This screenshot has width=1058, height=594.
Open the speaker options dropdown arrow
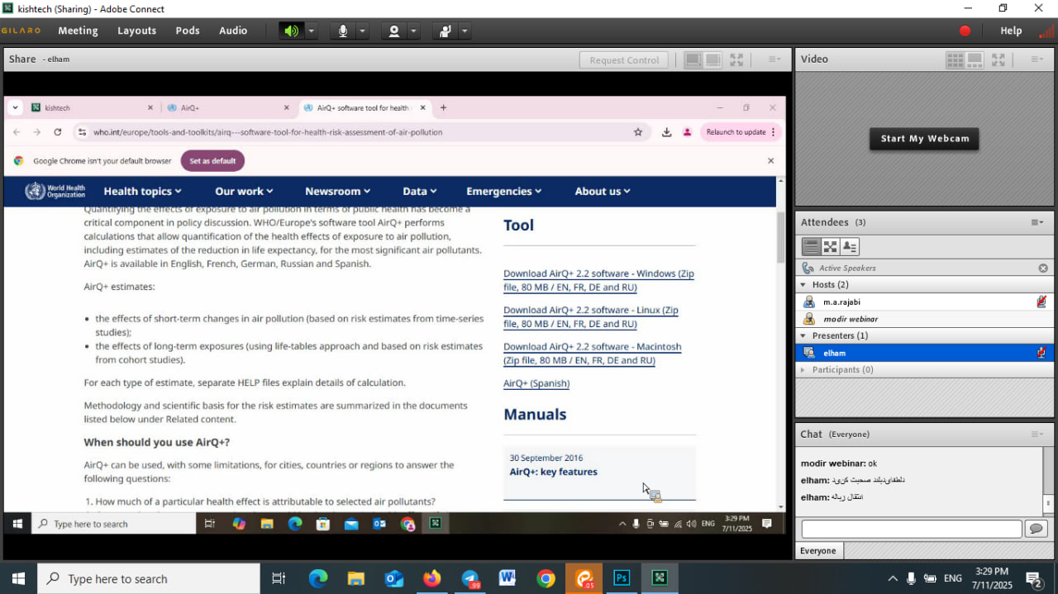point(312,31)
